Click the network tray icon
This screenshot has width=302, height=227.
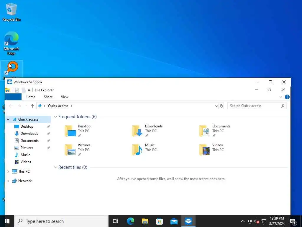[x=264, y=221]
